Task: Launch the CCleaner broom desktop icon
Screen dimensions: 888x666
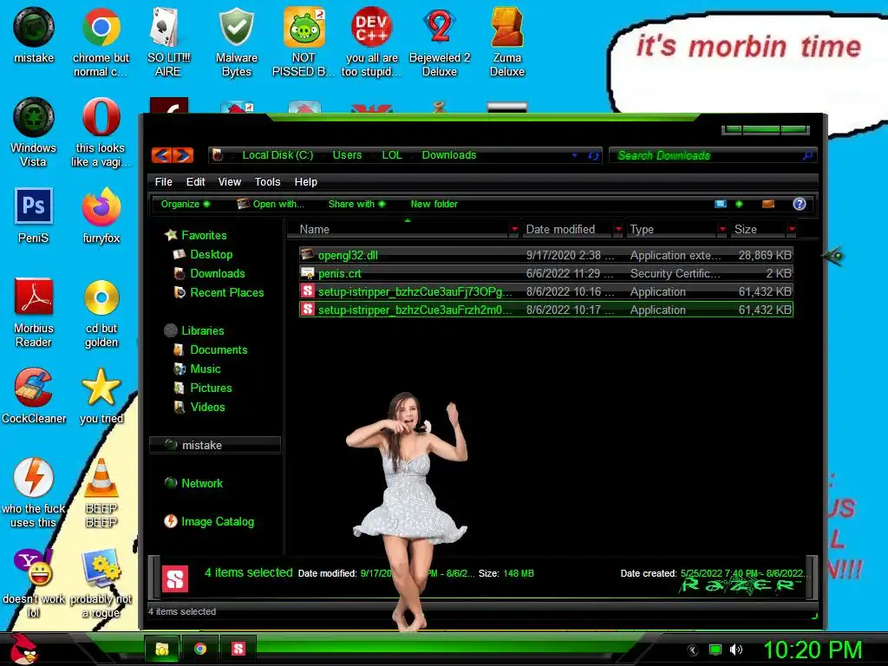Action: [34, 395]
